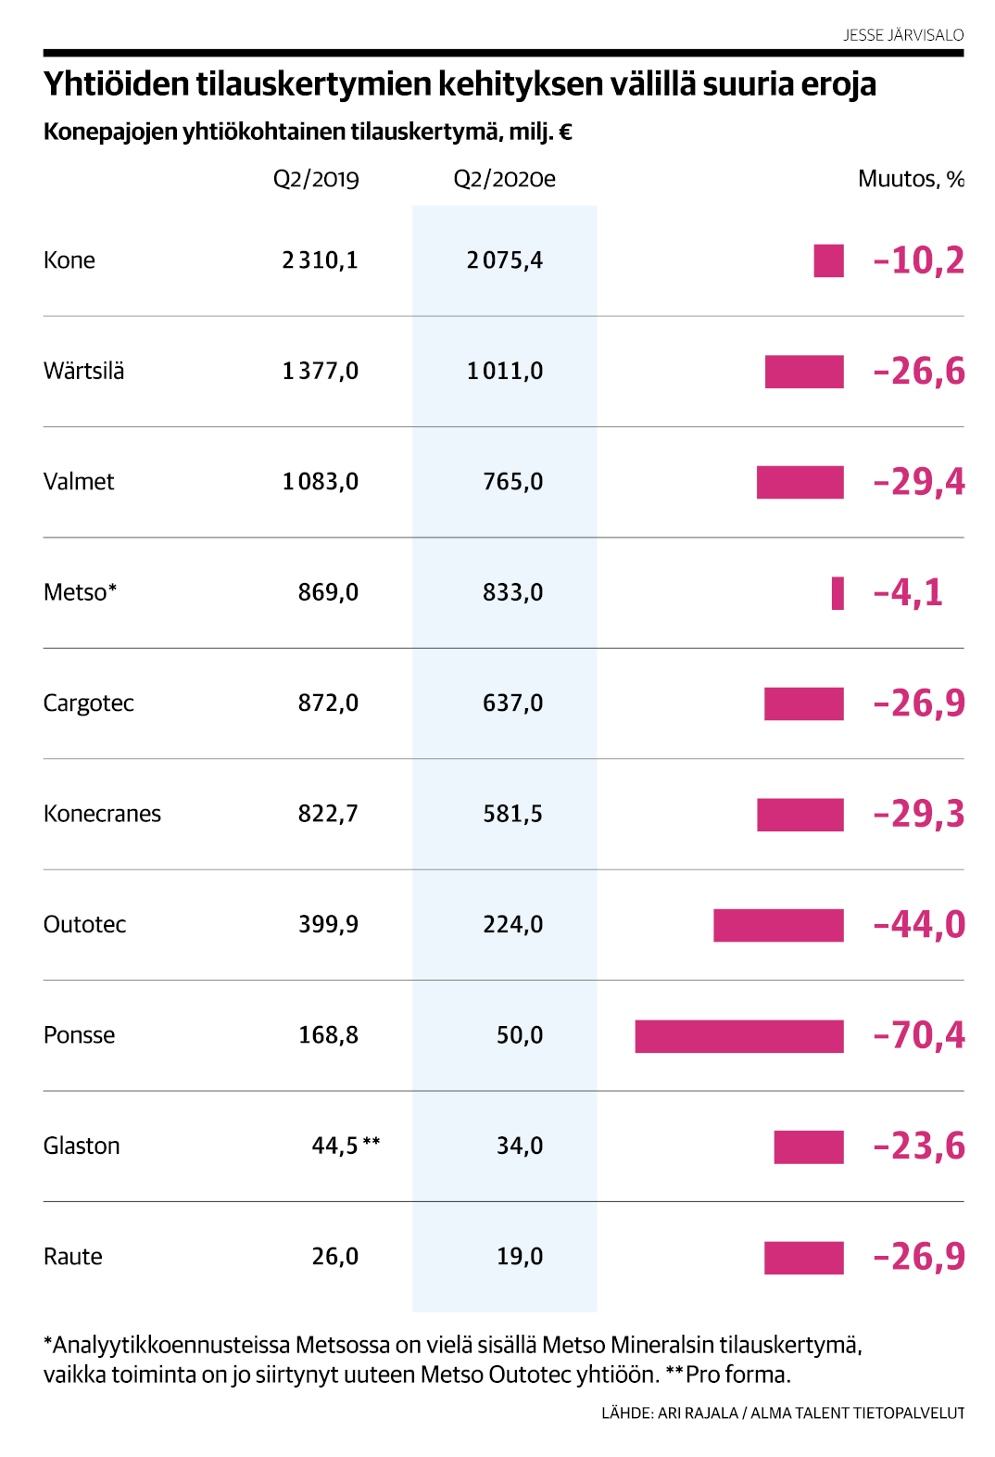The height and width of the screenshot is (1457, 995).
Task: Click the Cargotec row label
Action: (x=88, y=703)
